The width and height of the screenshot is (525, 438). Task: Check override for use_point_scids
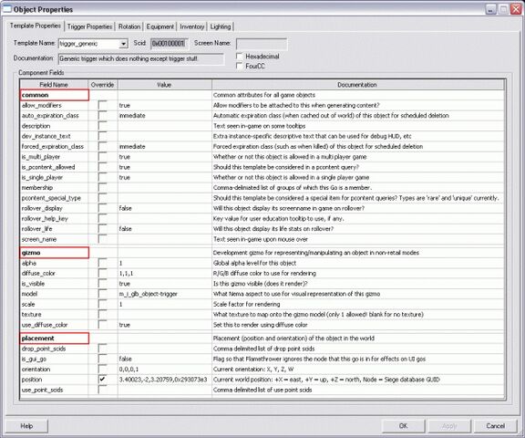(x=102, y=390)
